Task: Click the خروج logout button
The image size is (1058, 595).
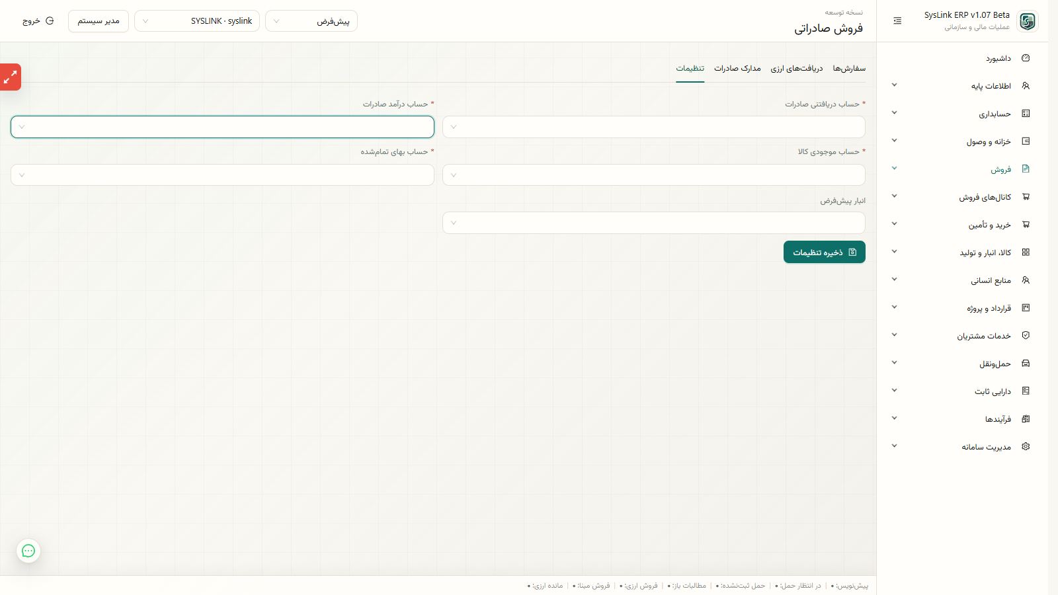Action: coord(38,21)
